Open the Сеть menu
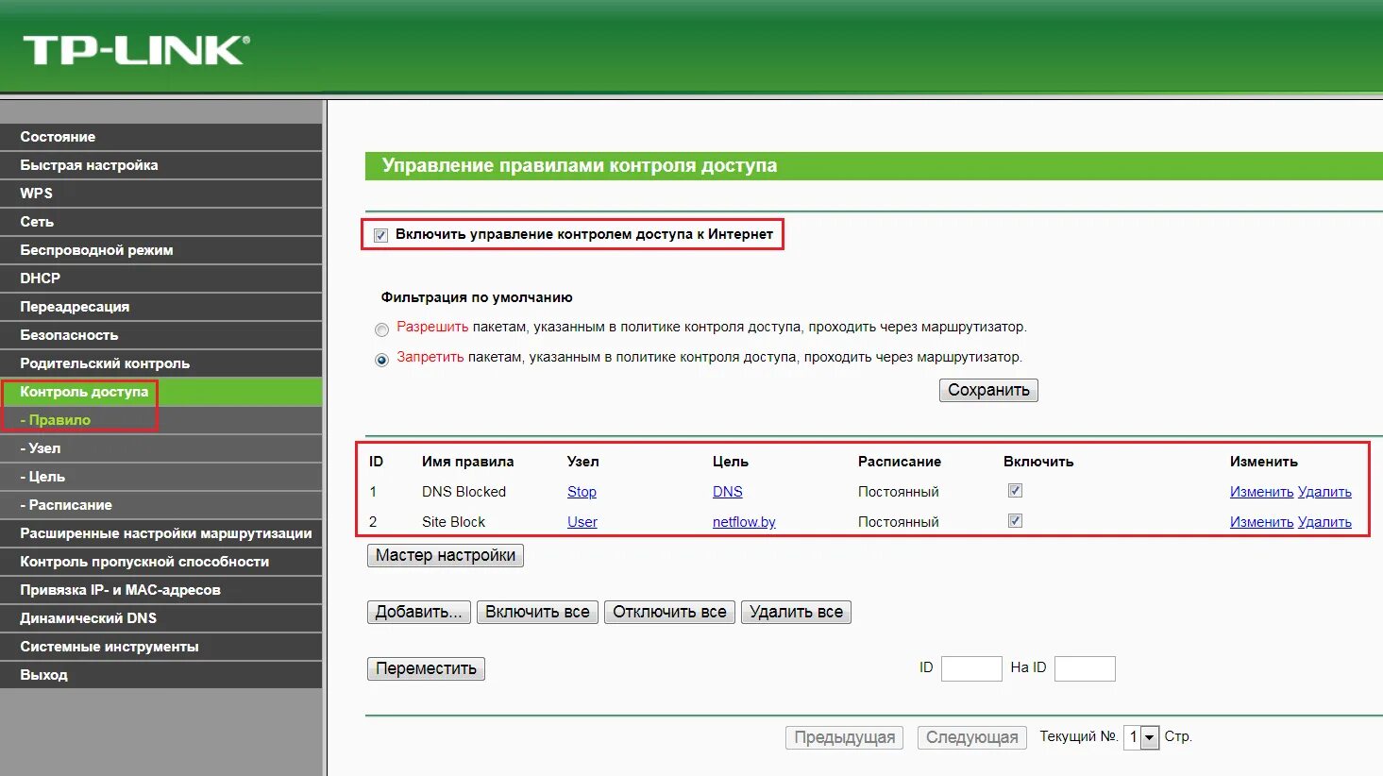The image size is (1383, 776). pos(160,222)
